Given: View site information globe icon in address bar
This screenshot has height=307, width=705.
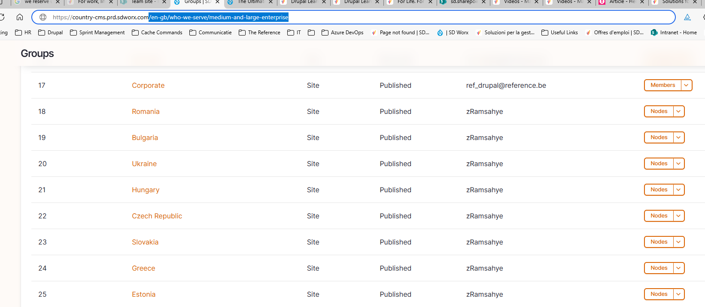Looking at the screenshot, I should pyautogui.click(x=43, y=17).
